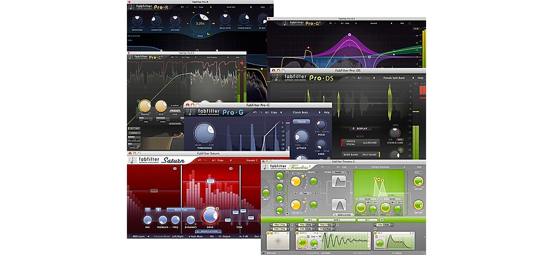Toggle A/B comparison in Pro-R
This screenshot has height=255, width=553.
tap(195, 7)
